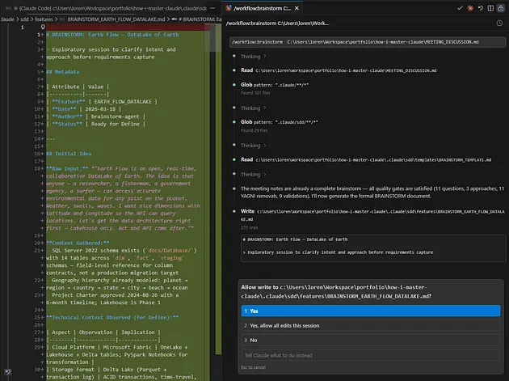Click BRAINSTORM_EARTH_FLOW_DATALAKE.md breadcrumb
The image size is (509, 381).
click(116, 19)
